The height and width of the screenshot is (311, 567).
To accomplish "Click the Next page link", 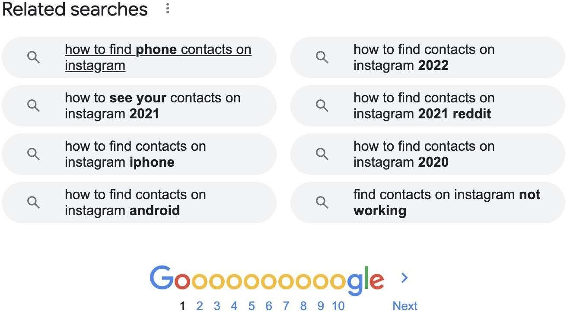I will 405,306.
